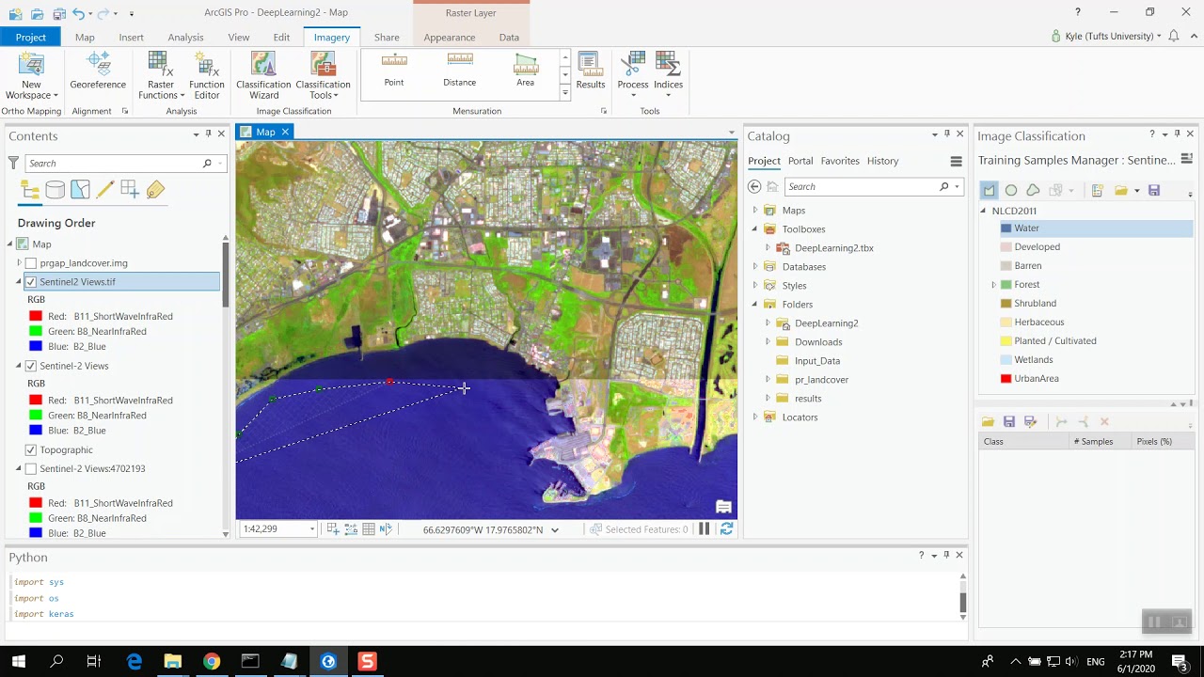Select the Developed class
1204x677 pixels.
click(1037, 247)
